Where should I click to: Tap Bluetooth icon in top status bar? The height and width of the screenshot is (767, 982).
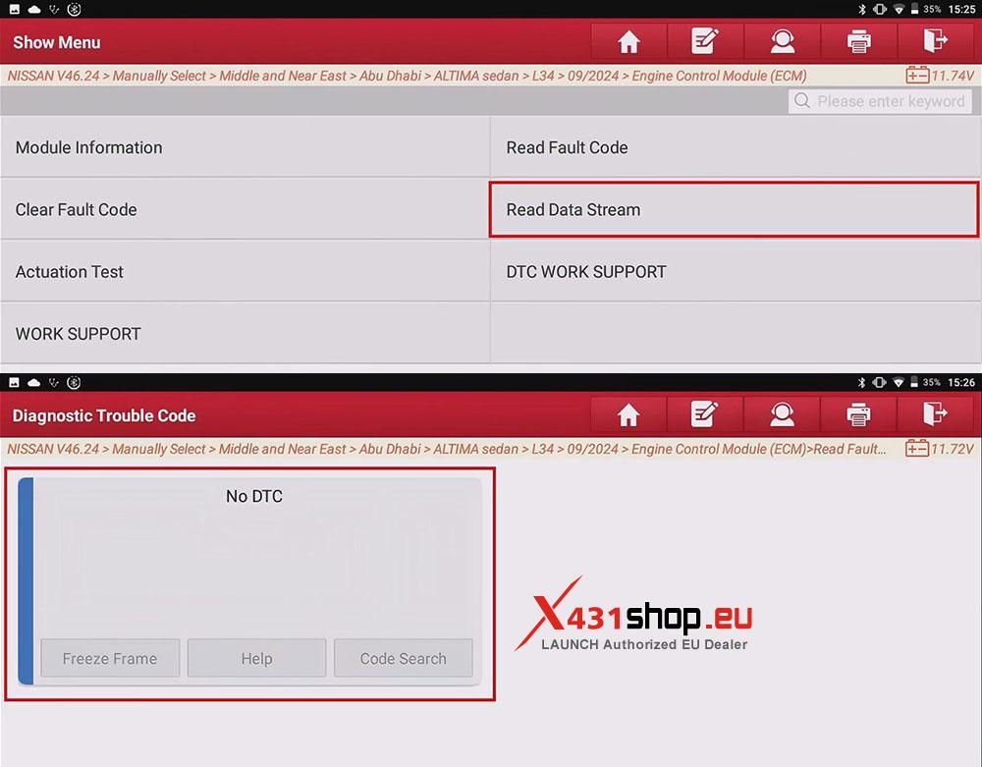(862, 10)
